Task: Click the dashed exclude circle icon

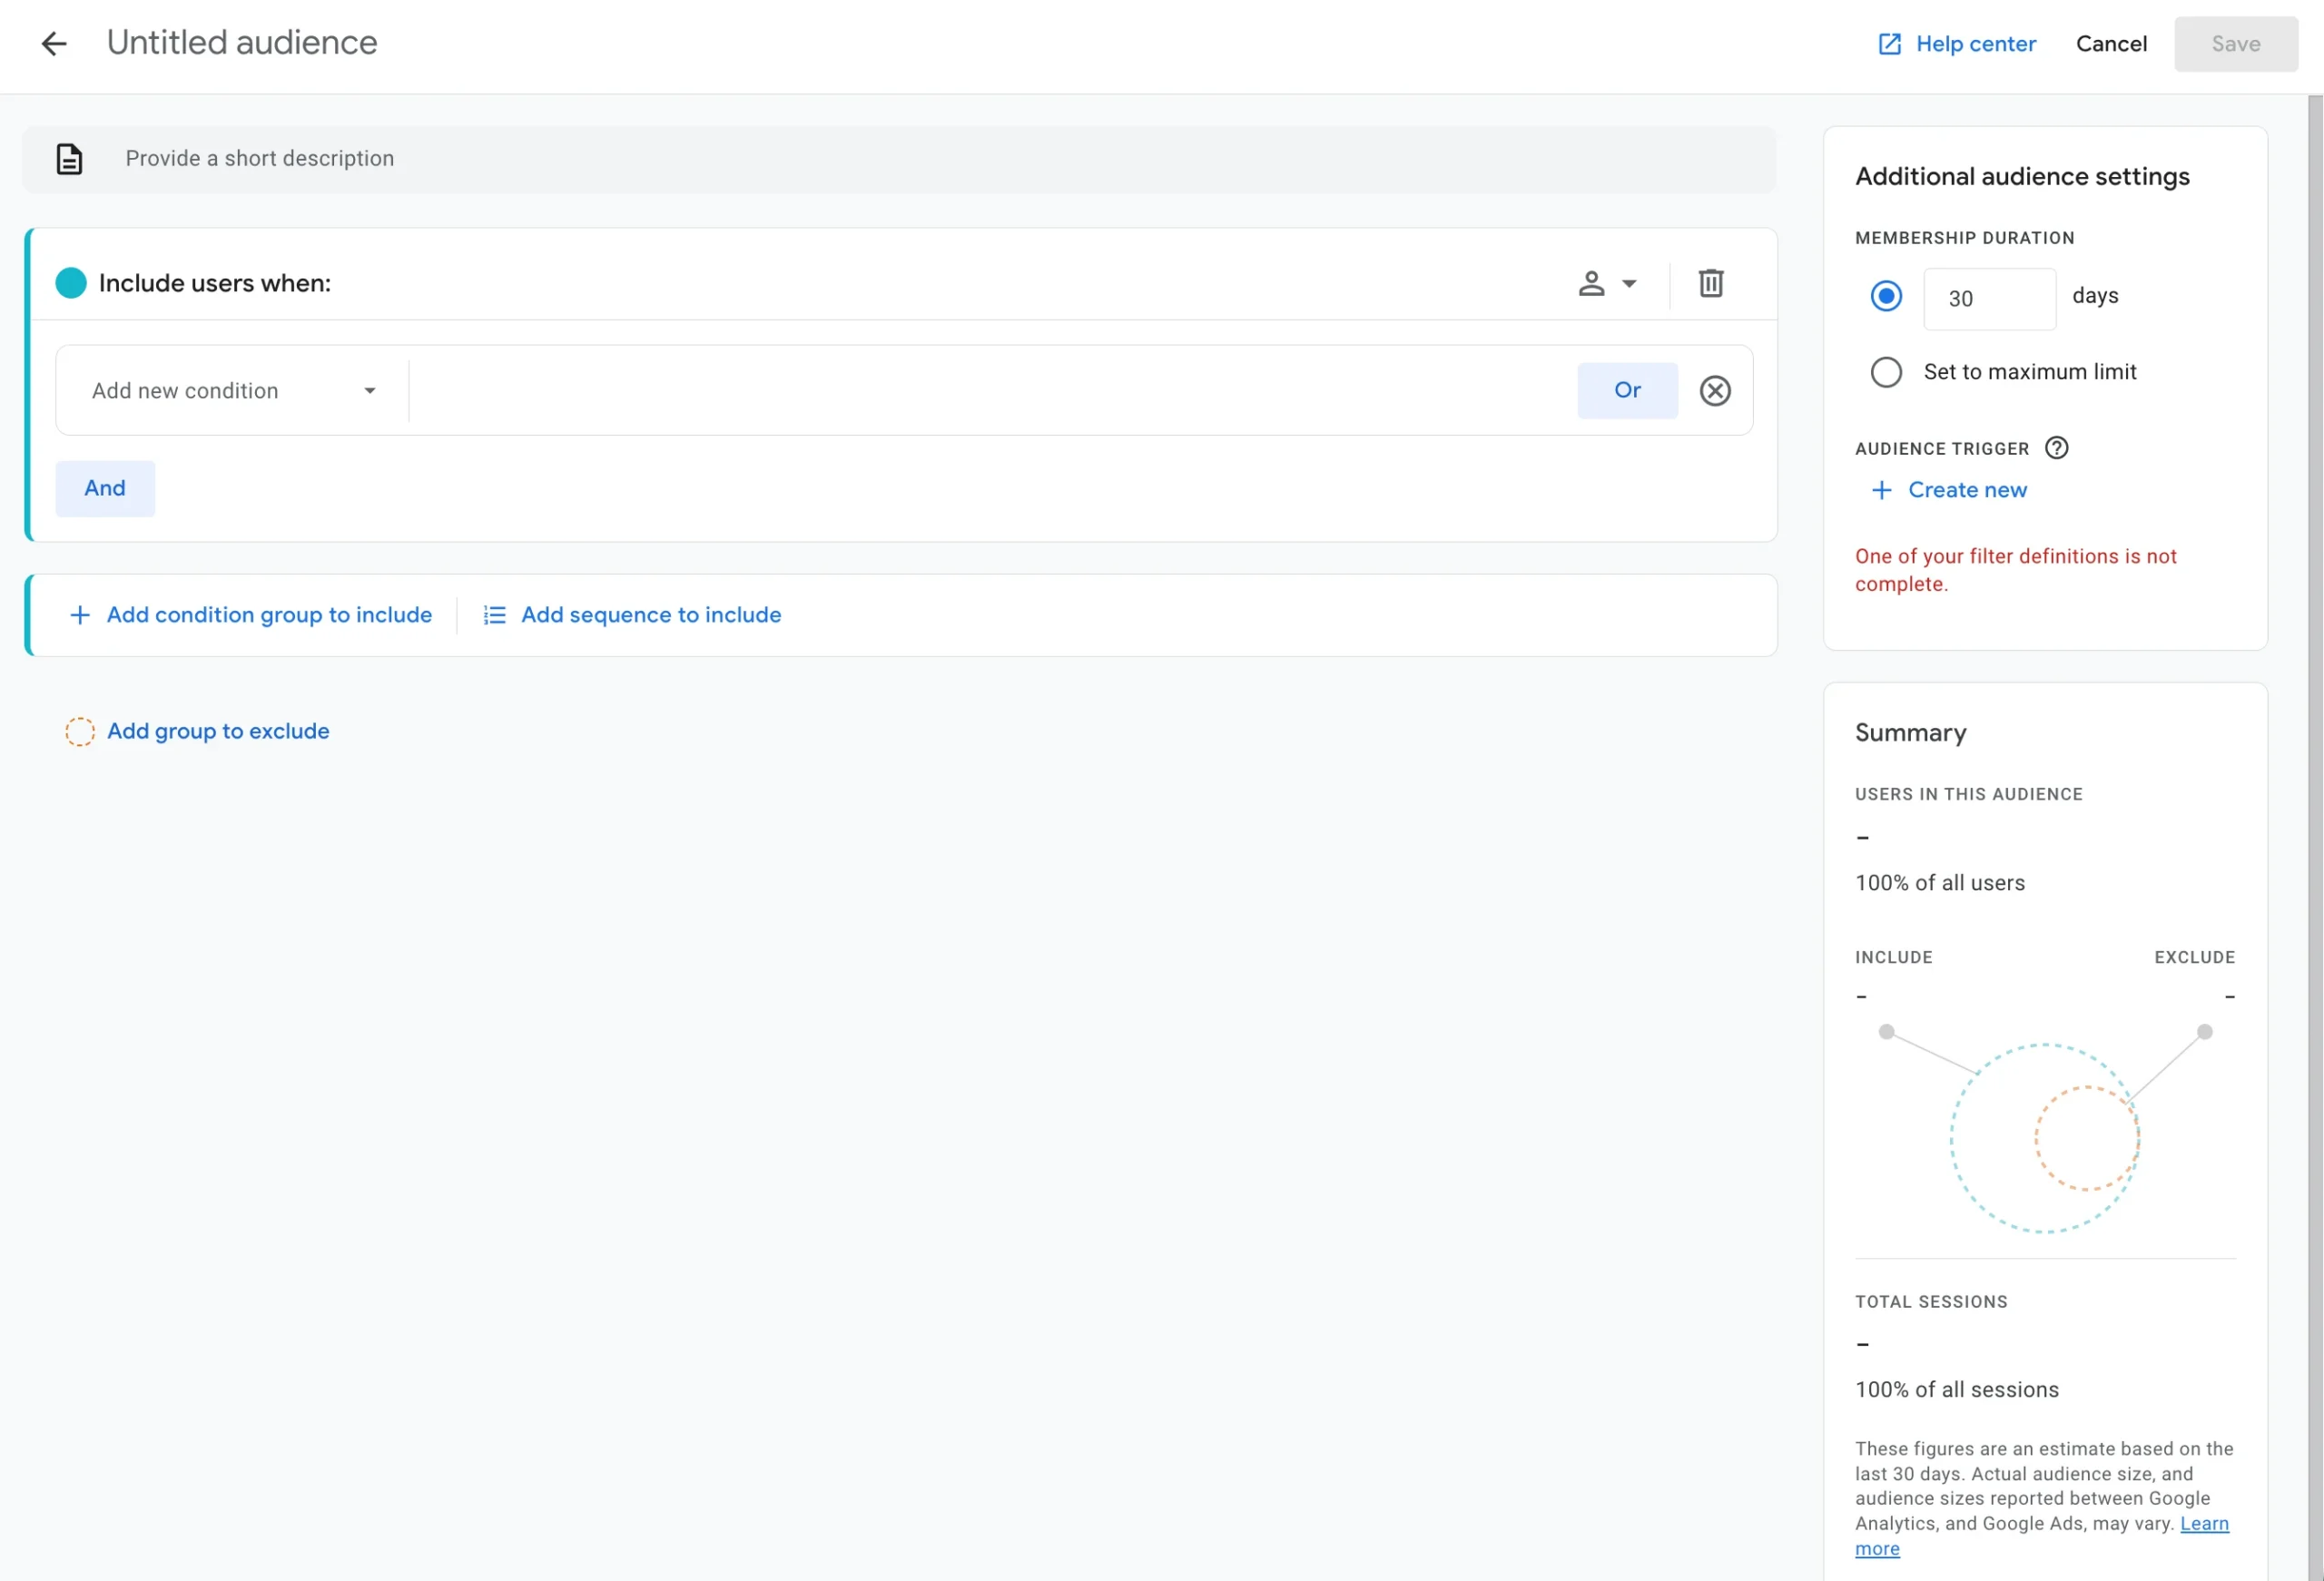Action: click(x=80, y=731)
